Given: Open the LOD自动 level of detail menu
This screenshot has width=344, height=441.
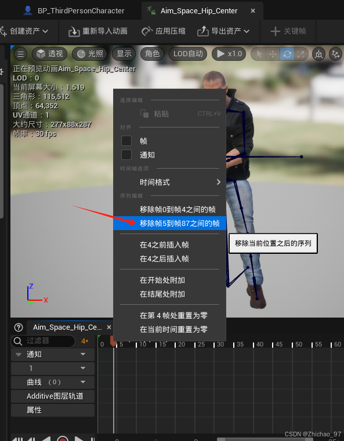Looking at the screenshot, I should point(188,54).
